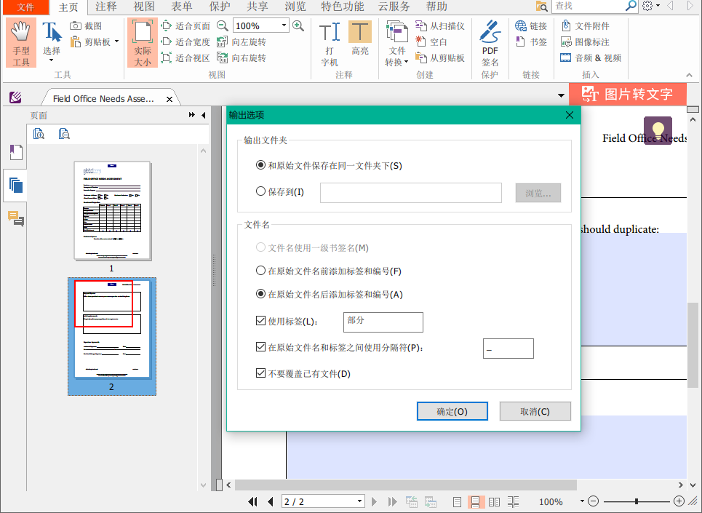
Task: Open the zoom percentage dropdown in ribbon
Action: [x=284, y=25]
